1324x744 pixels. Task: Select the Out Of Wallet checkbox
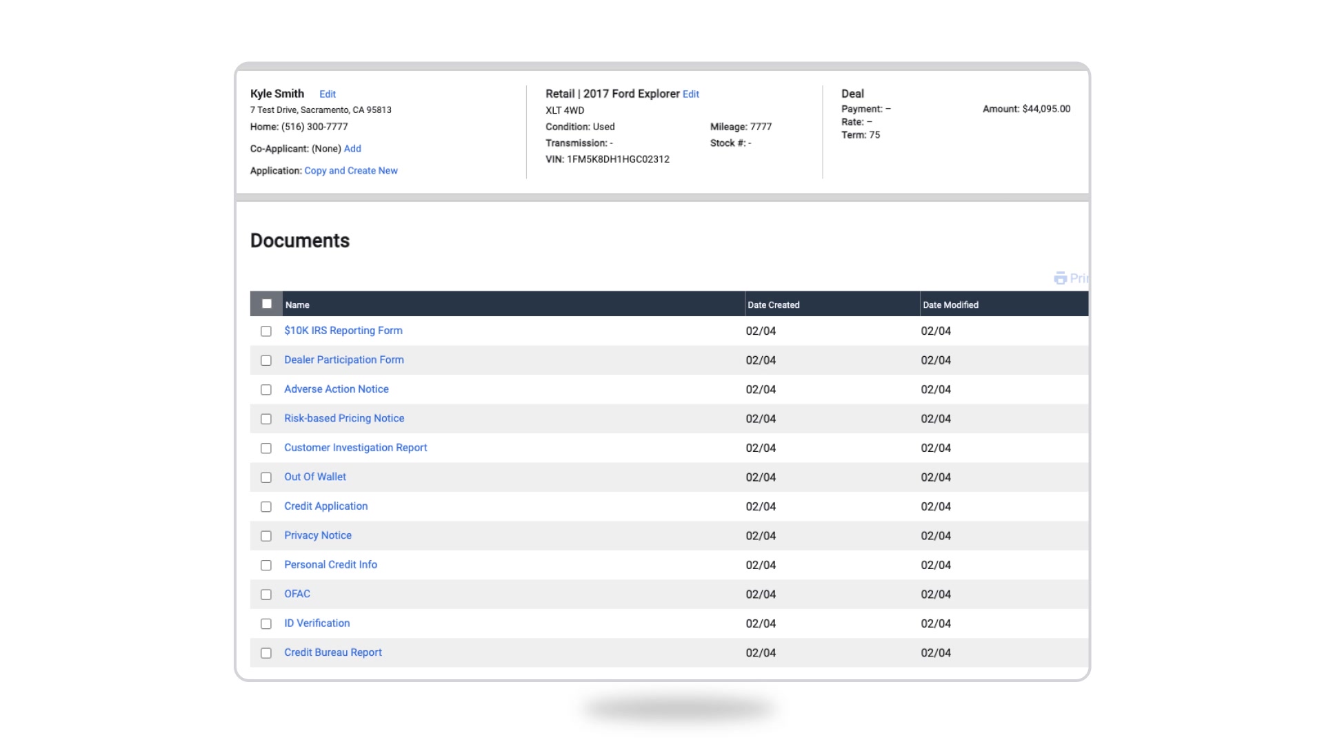pyautogui.click(x=266, y=477)
